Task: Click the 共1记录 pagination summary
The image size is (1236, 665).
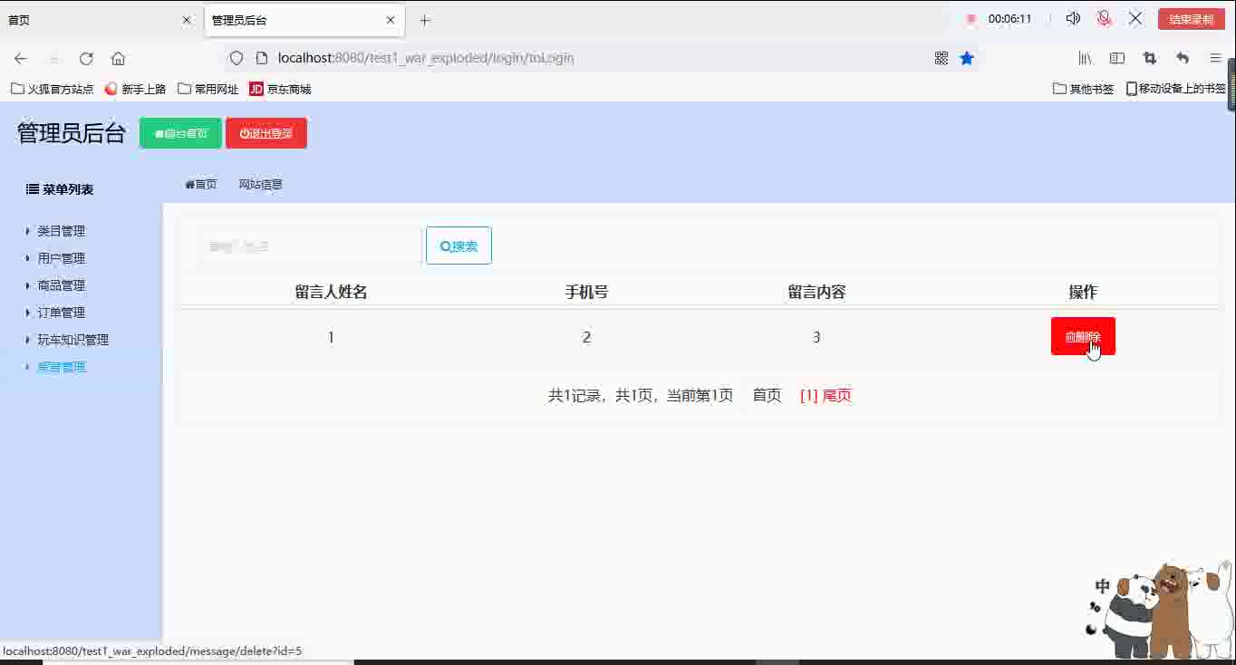Action: [x=641, y=395]
